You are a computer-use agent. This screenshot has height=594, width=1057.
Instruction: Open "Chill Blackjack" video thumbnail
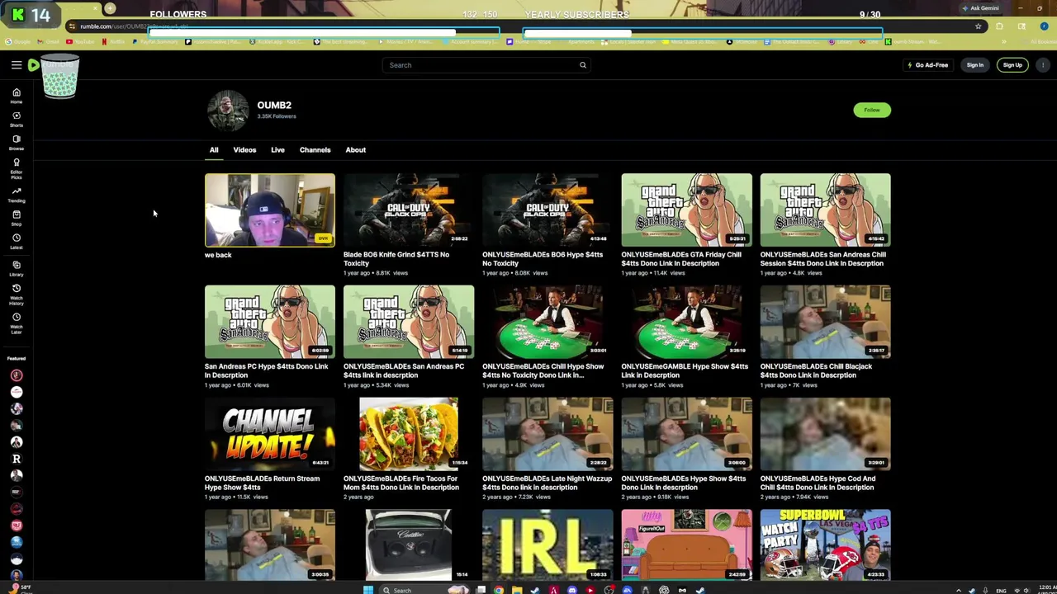[825, 322]
